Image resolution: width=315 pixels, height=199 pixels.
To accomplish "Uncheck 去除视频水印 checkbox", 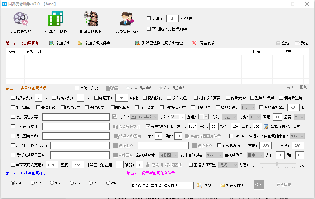I will 148,126.
